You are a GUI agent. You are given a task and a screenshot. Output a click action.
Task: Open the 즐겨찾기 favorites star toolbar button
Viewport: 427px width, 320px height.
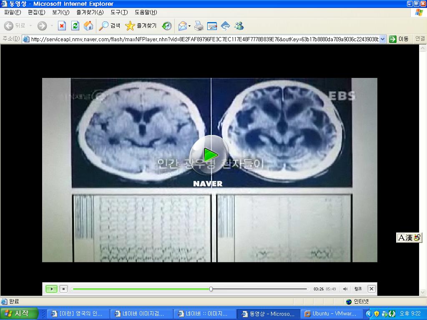141,26
